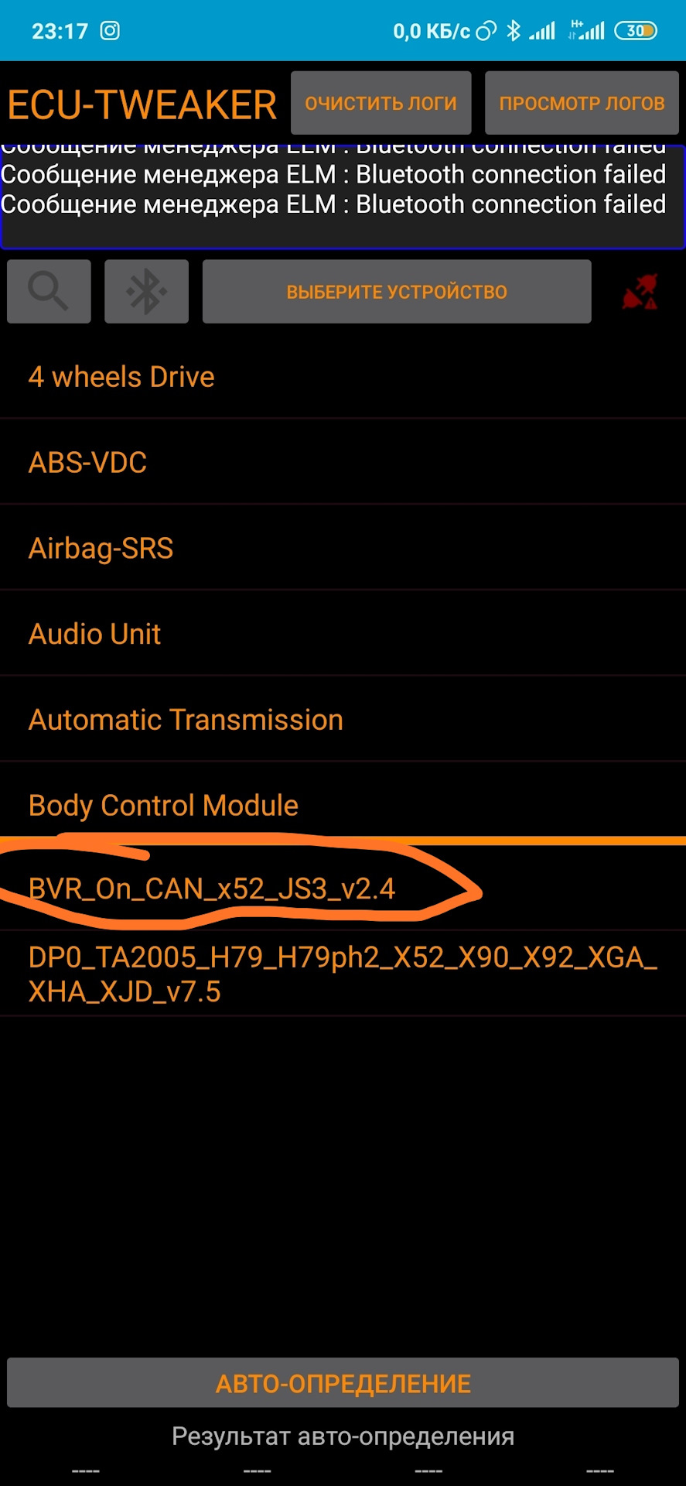Select 4 wheels Drive category
The image size is (686, 1486).
click(x=121, y=377)
